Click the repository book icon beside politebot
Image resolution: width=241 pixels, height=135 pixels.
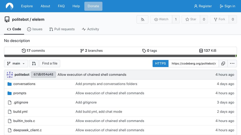(7, 19)
